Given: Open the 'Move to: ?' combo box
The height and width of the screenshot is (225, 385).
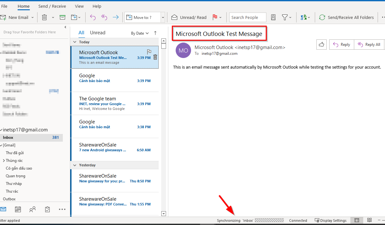Looking at the screenshot, I should pos(145,17).
